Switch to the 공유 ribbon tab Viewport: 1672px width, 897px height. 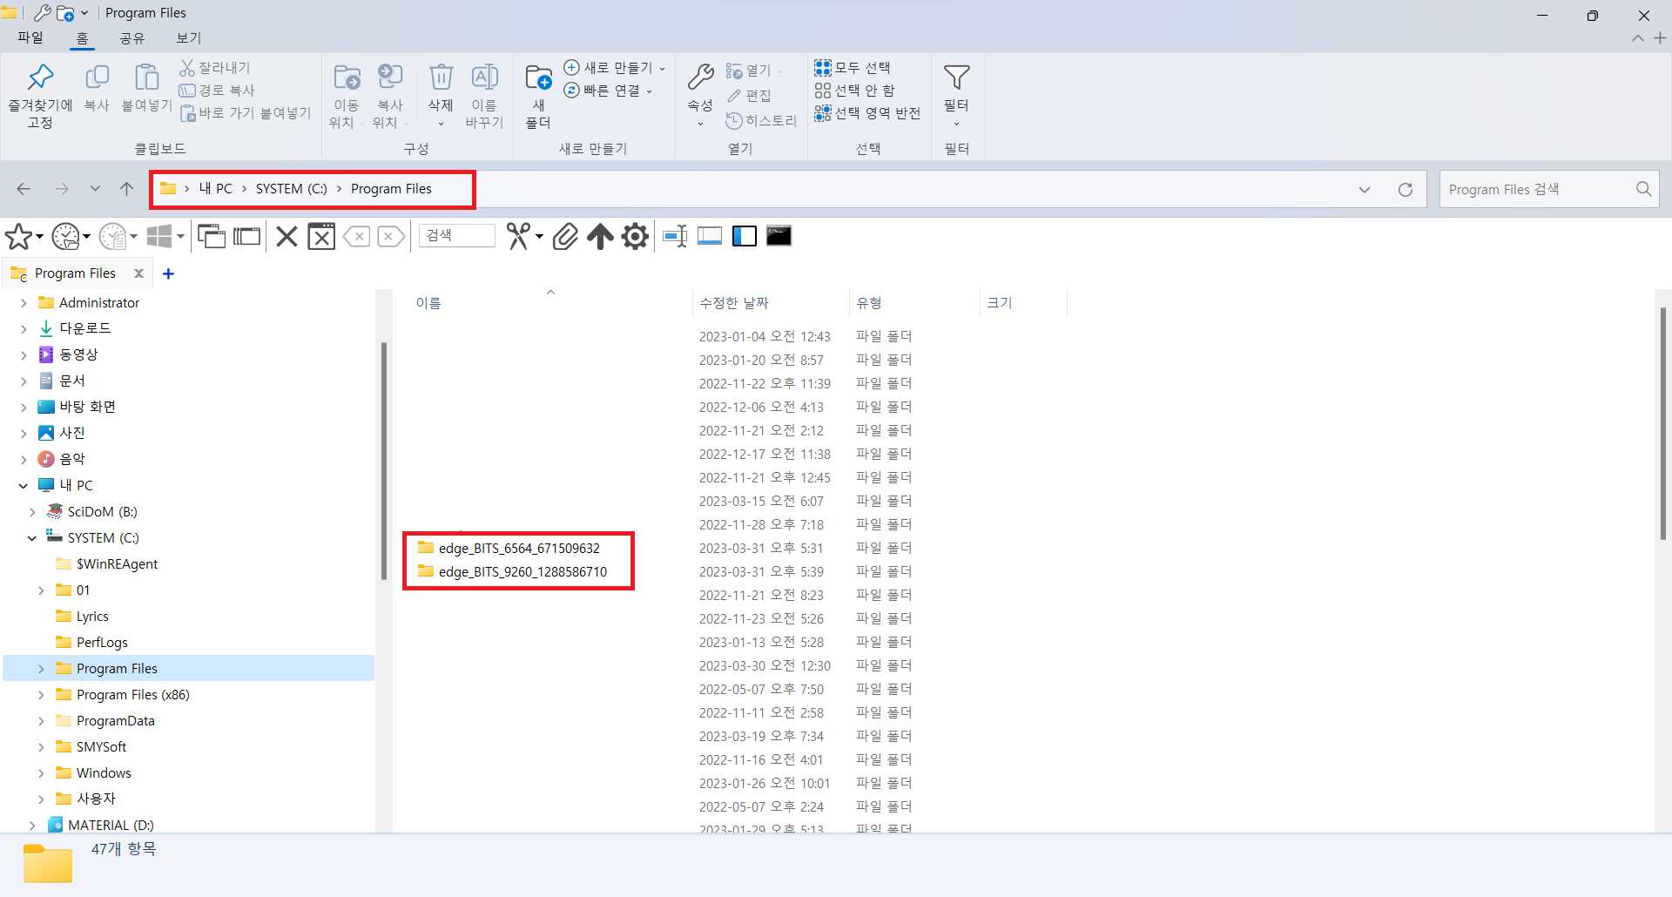click(x=132, y=37)
